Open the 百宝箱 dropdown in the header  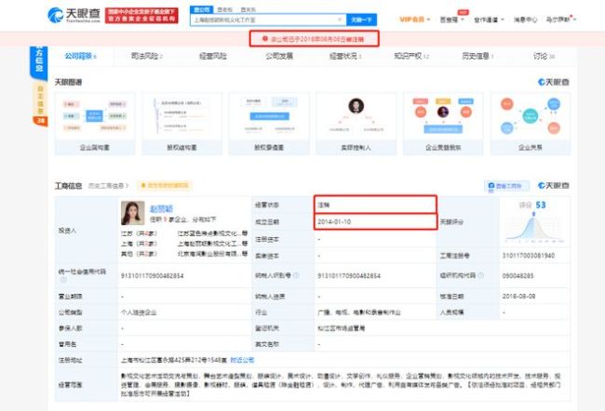pyautogui.click(x=451, y=20)
